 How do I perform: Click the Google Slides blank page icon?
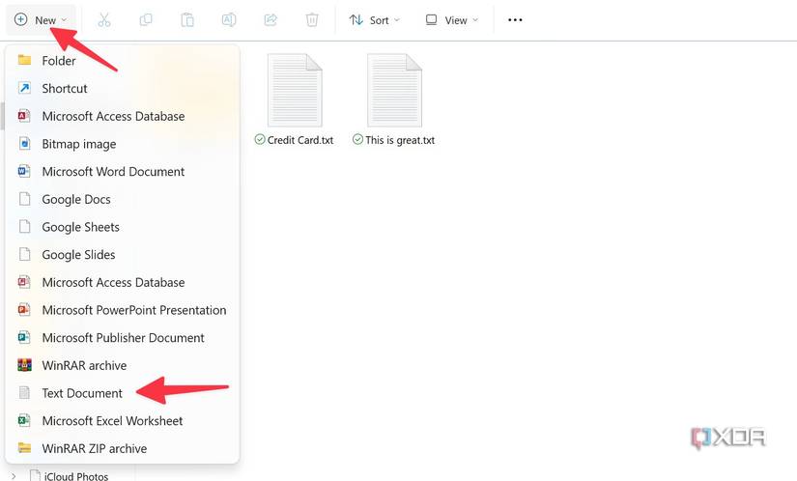(x=24, y=254)
